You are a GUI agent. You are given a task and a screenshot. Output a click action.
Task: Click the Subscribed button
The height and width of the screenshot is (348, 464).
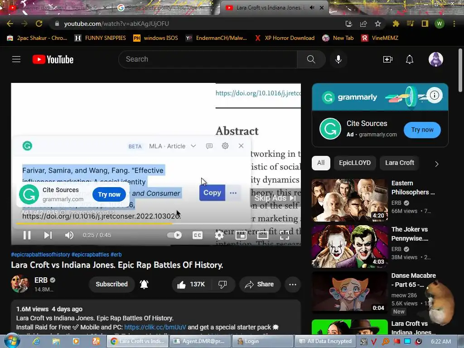click(111, 285)
